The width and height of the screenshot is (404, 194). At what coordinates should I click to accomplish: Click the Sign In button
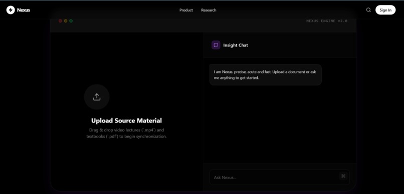click(385, 10)
